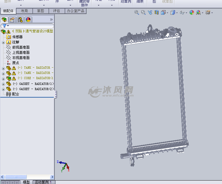Open the Display Style dropdown arrow

[177, 13]
